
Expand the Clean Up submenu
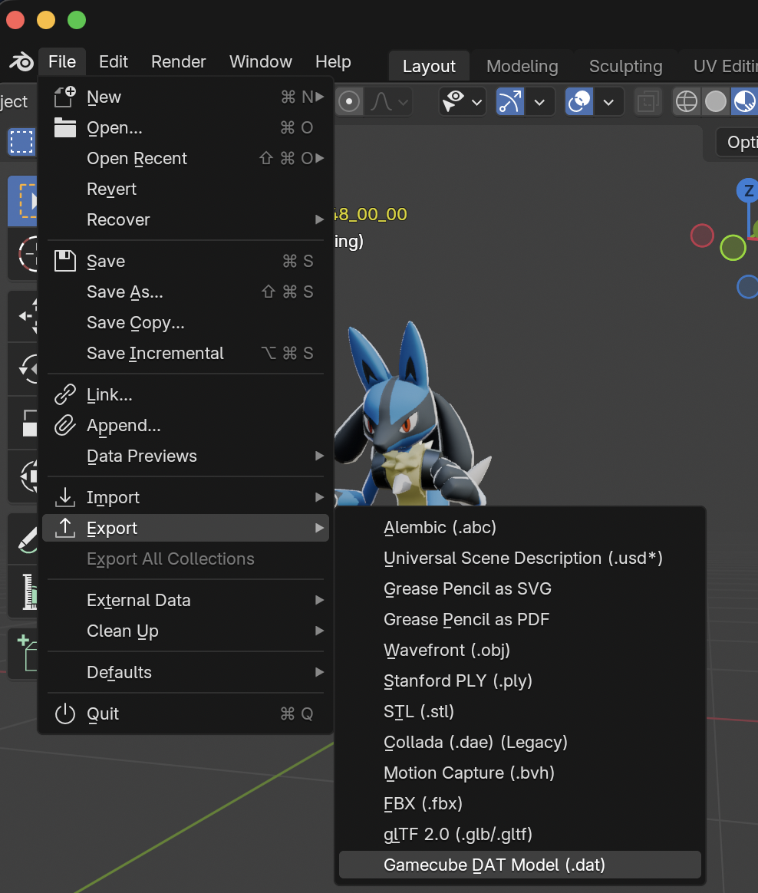click(x=186, y=631)
